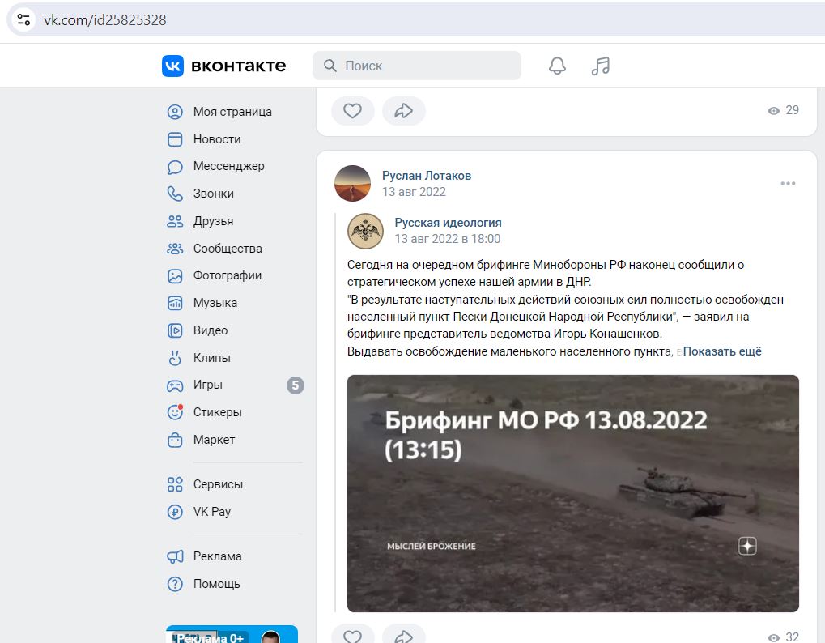Open Руслан Лотаков profile link
The width and height of the screenshot is (825, 643).
[x=426, y=175]
